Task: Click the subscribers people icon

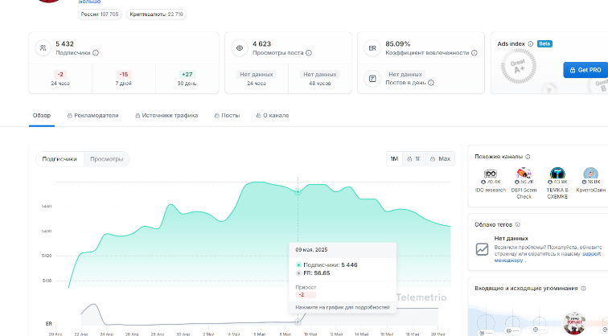Action: coord(42,48)
